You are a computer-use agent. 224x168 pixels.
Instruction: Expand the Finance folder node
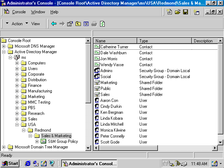pos(17,85)
